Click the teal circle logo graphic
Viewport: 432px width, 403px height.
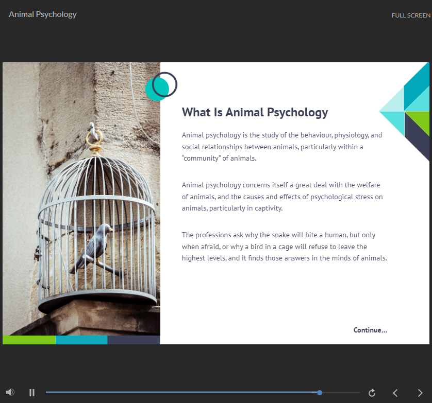[158, 87]
